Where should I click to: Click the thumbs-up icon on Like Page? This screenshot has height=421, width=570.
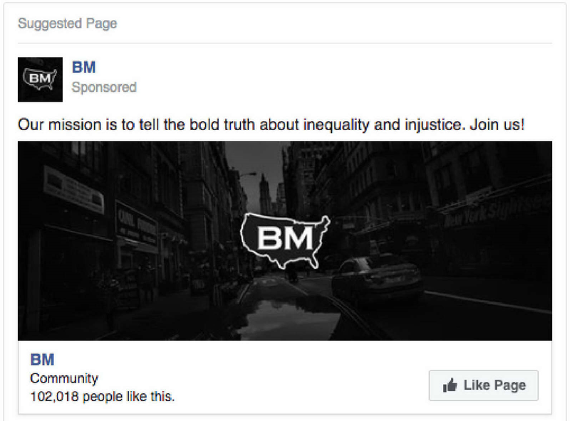(x=450, y=385)
